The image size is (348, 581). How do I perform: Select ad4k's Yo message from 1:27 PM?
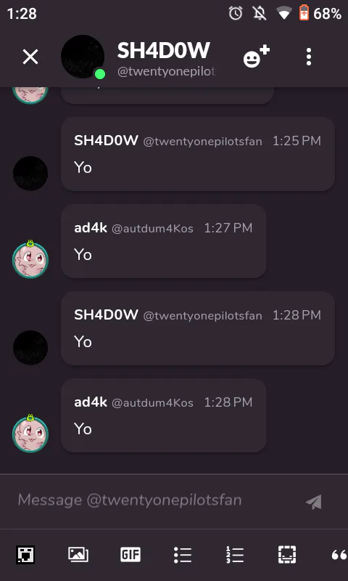click(x=163, y=241)
